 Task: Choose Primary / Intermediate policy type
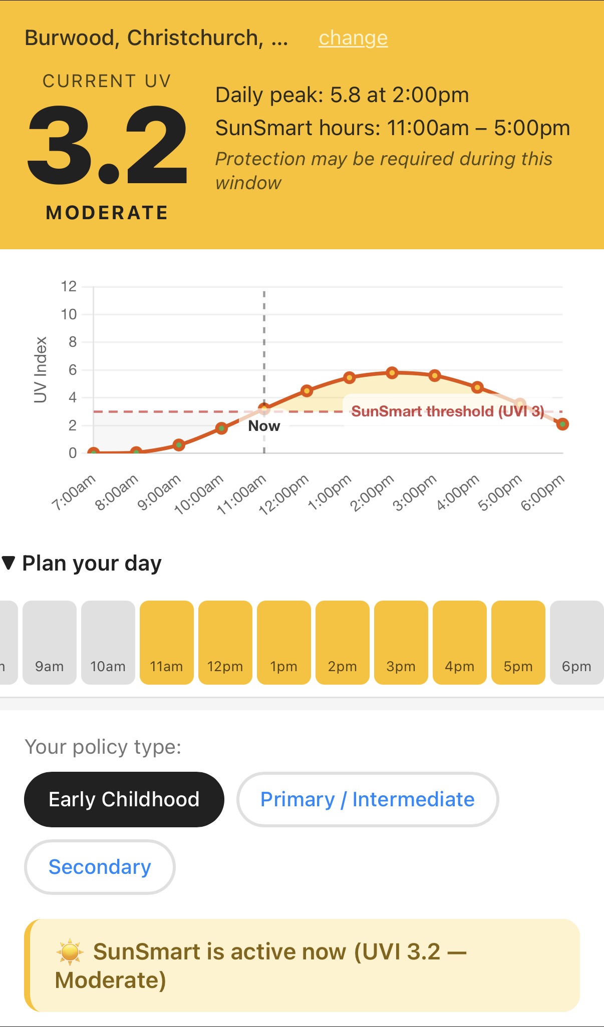(368, 799)
